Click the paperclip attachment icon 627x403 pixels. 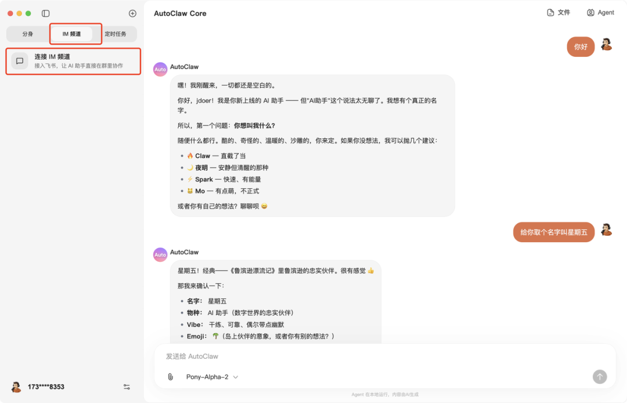point(170,376)
